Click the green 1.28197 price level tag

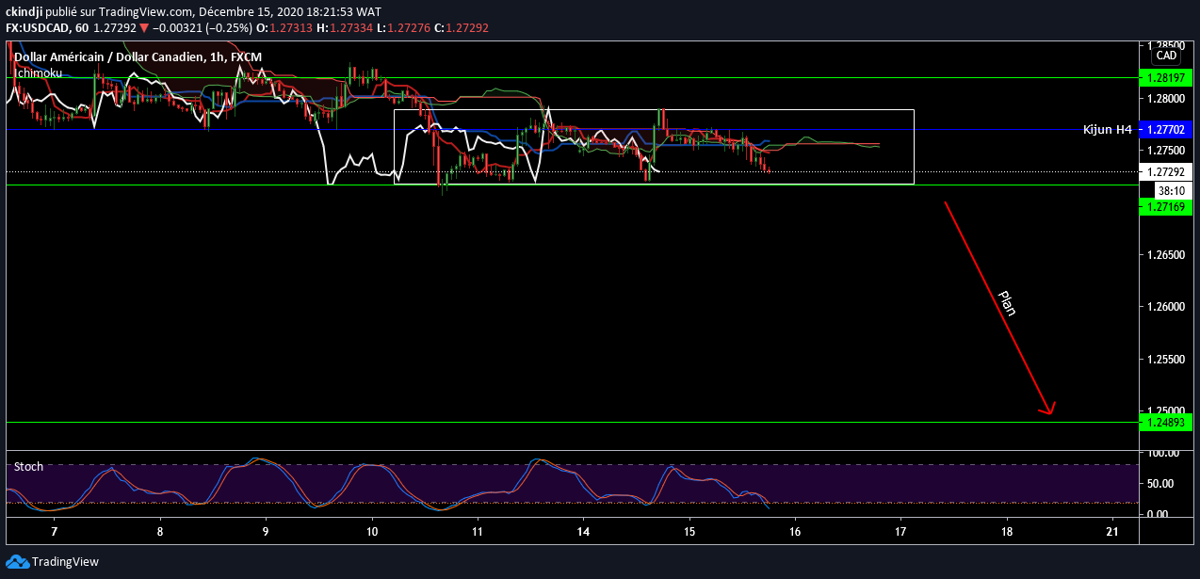pyautogui.click(x=1166, y=78)
